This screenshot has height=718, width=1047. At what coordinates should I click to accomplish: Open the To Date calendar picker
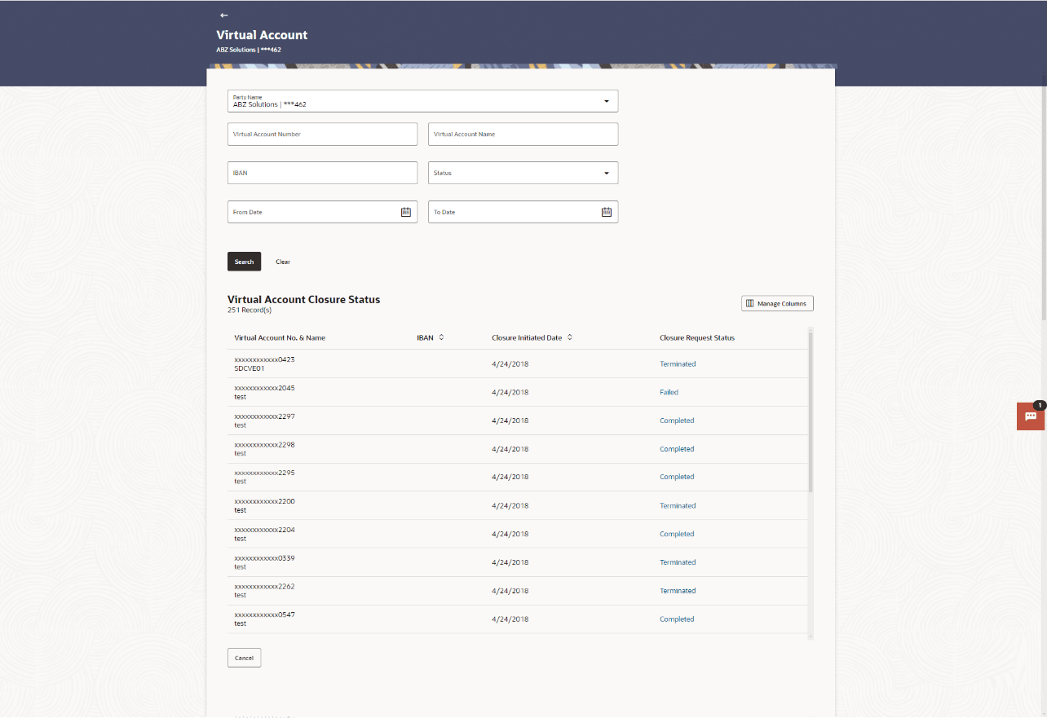coord(606,211)
